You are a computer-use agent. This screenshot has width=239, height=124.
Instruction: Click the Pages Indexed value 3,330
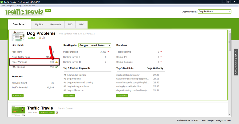coord(103,52)
